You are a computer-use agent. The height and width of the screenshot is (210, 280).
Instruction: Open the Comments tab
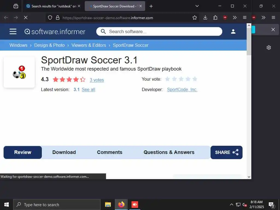[x=110, y=152]
